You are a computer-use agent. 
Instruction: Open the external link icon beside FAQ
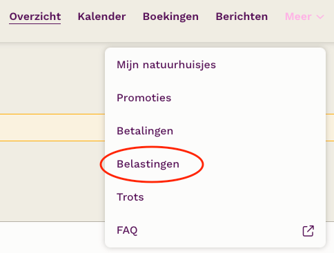(x=308, y=231)
